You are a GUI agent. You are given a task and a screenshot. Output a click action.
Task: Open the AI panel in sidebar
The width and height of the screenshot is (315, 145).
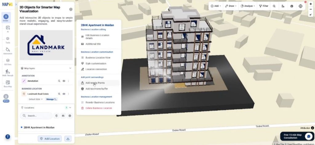tap(8, 29)
